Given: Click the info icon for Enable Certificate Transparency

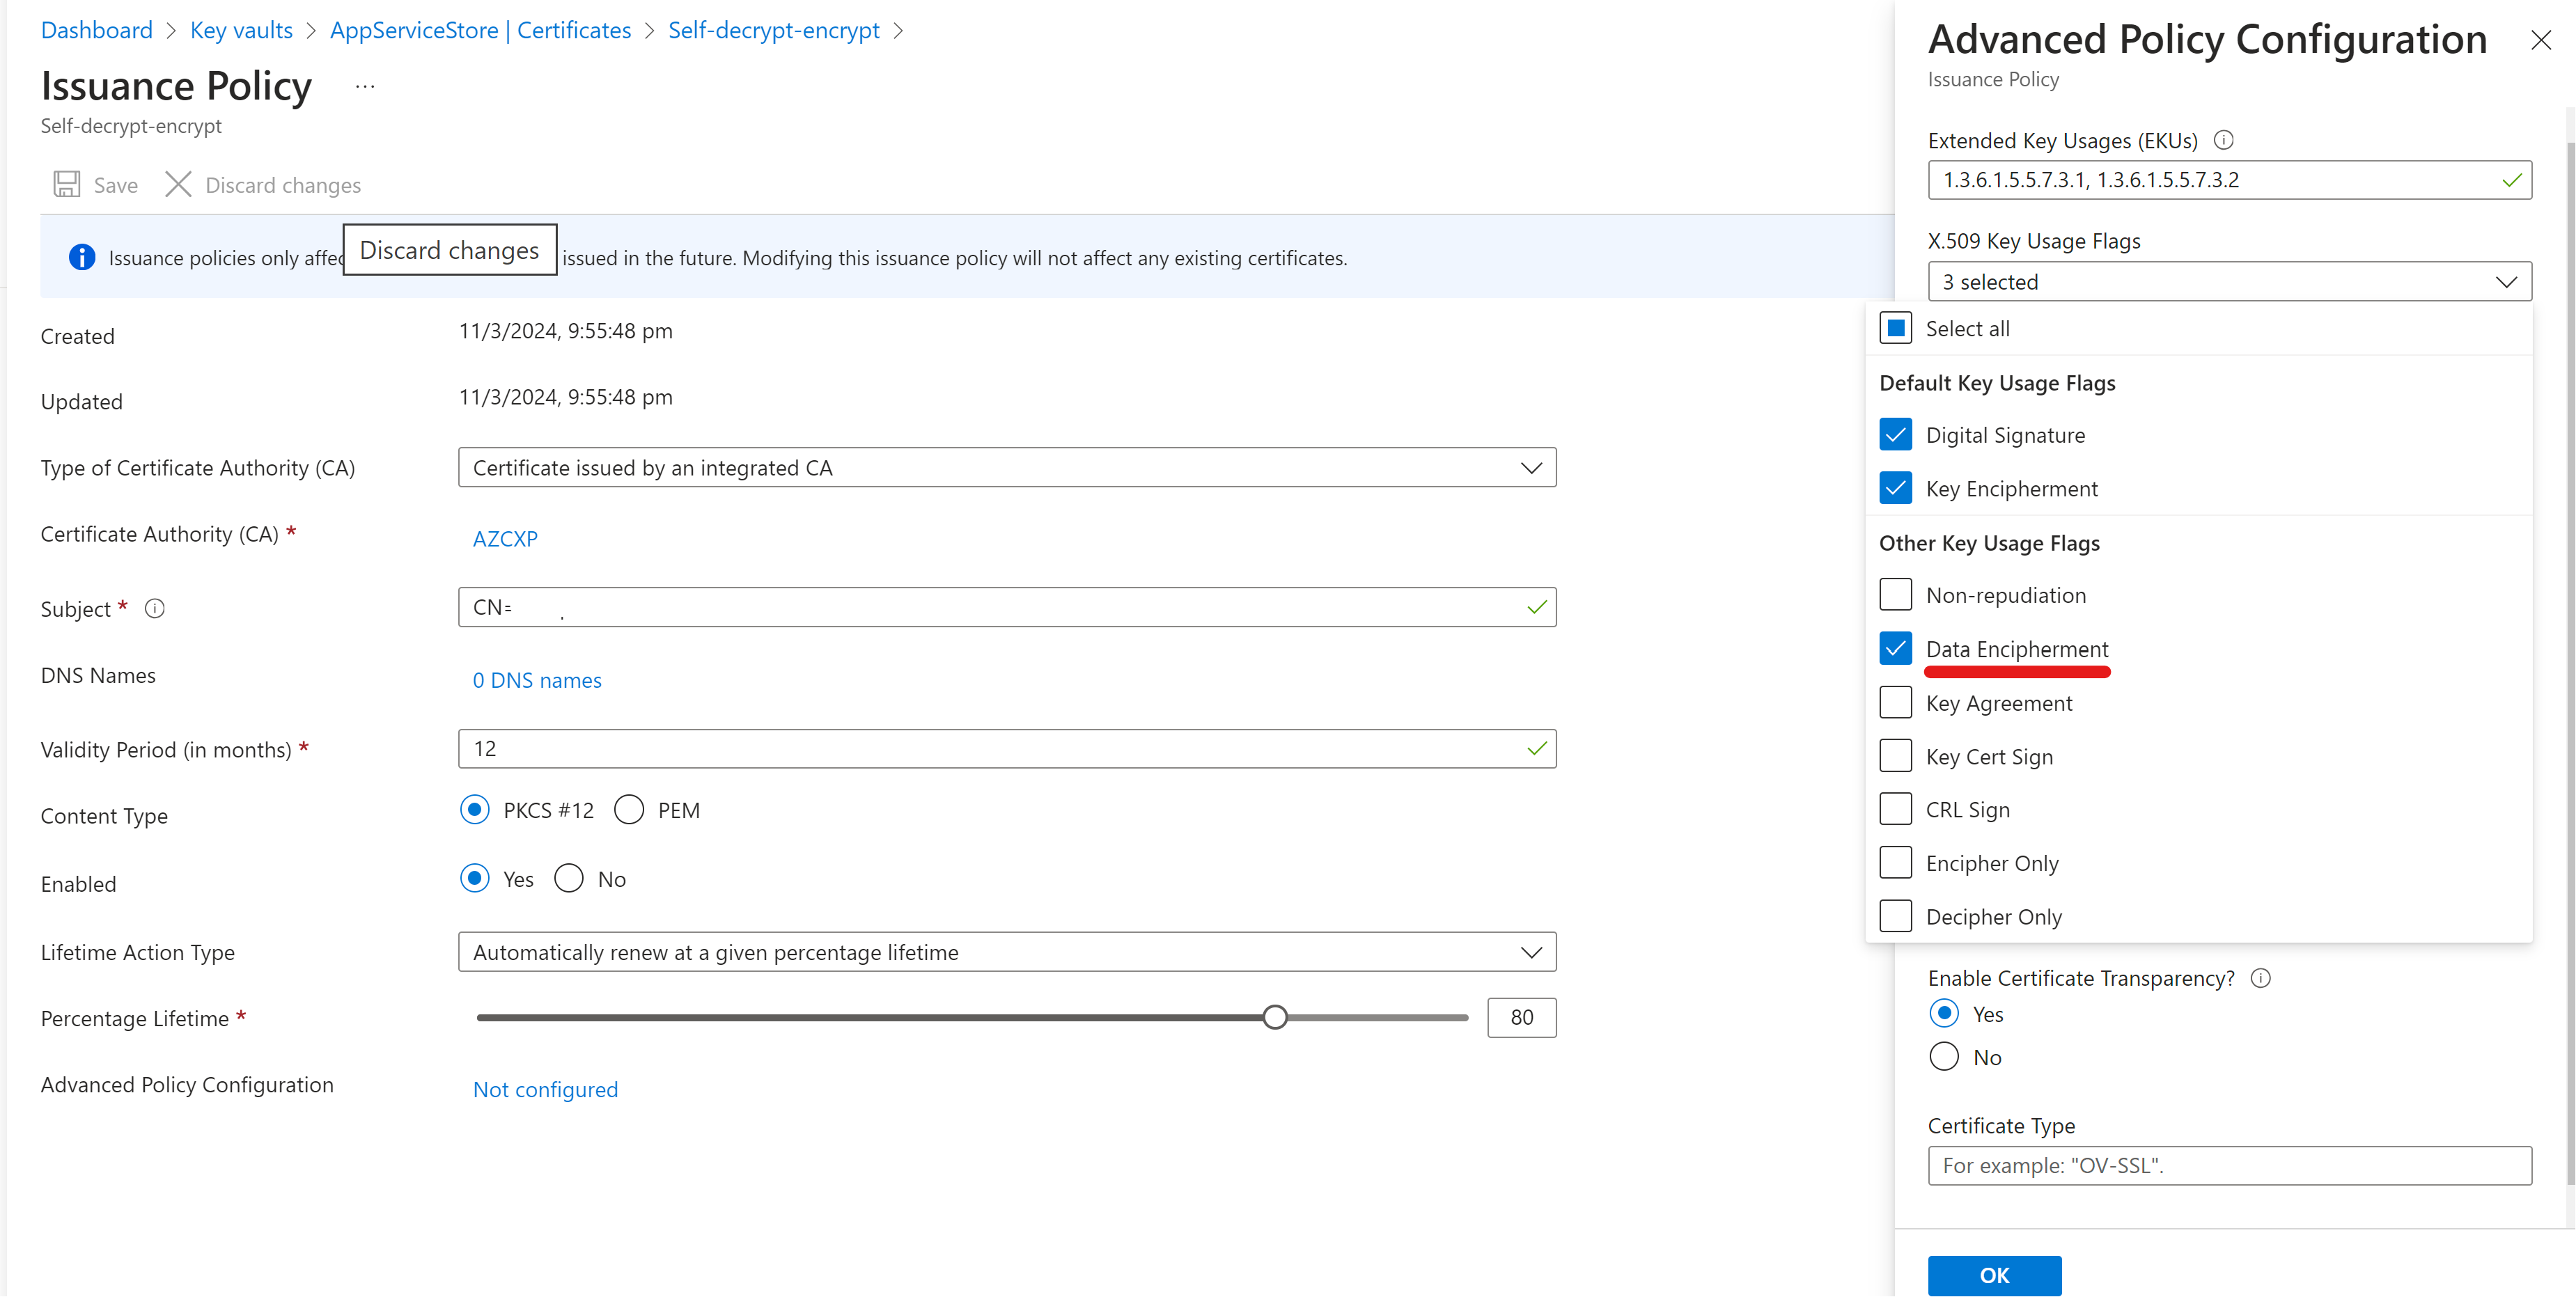Looking at the screenshot, I should coord(2260,978).
